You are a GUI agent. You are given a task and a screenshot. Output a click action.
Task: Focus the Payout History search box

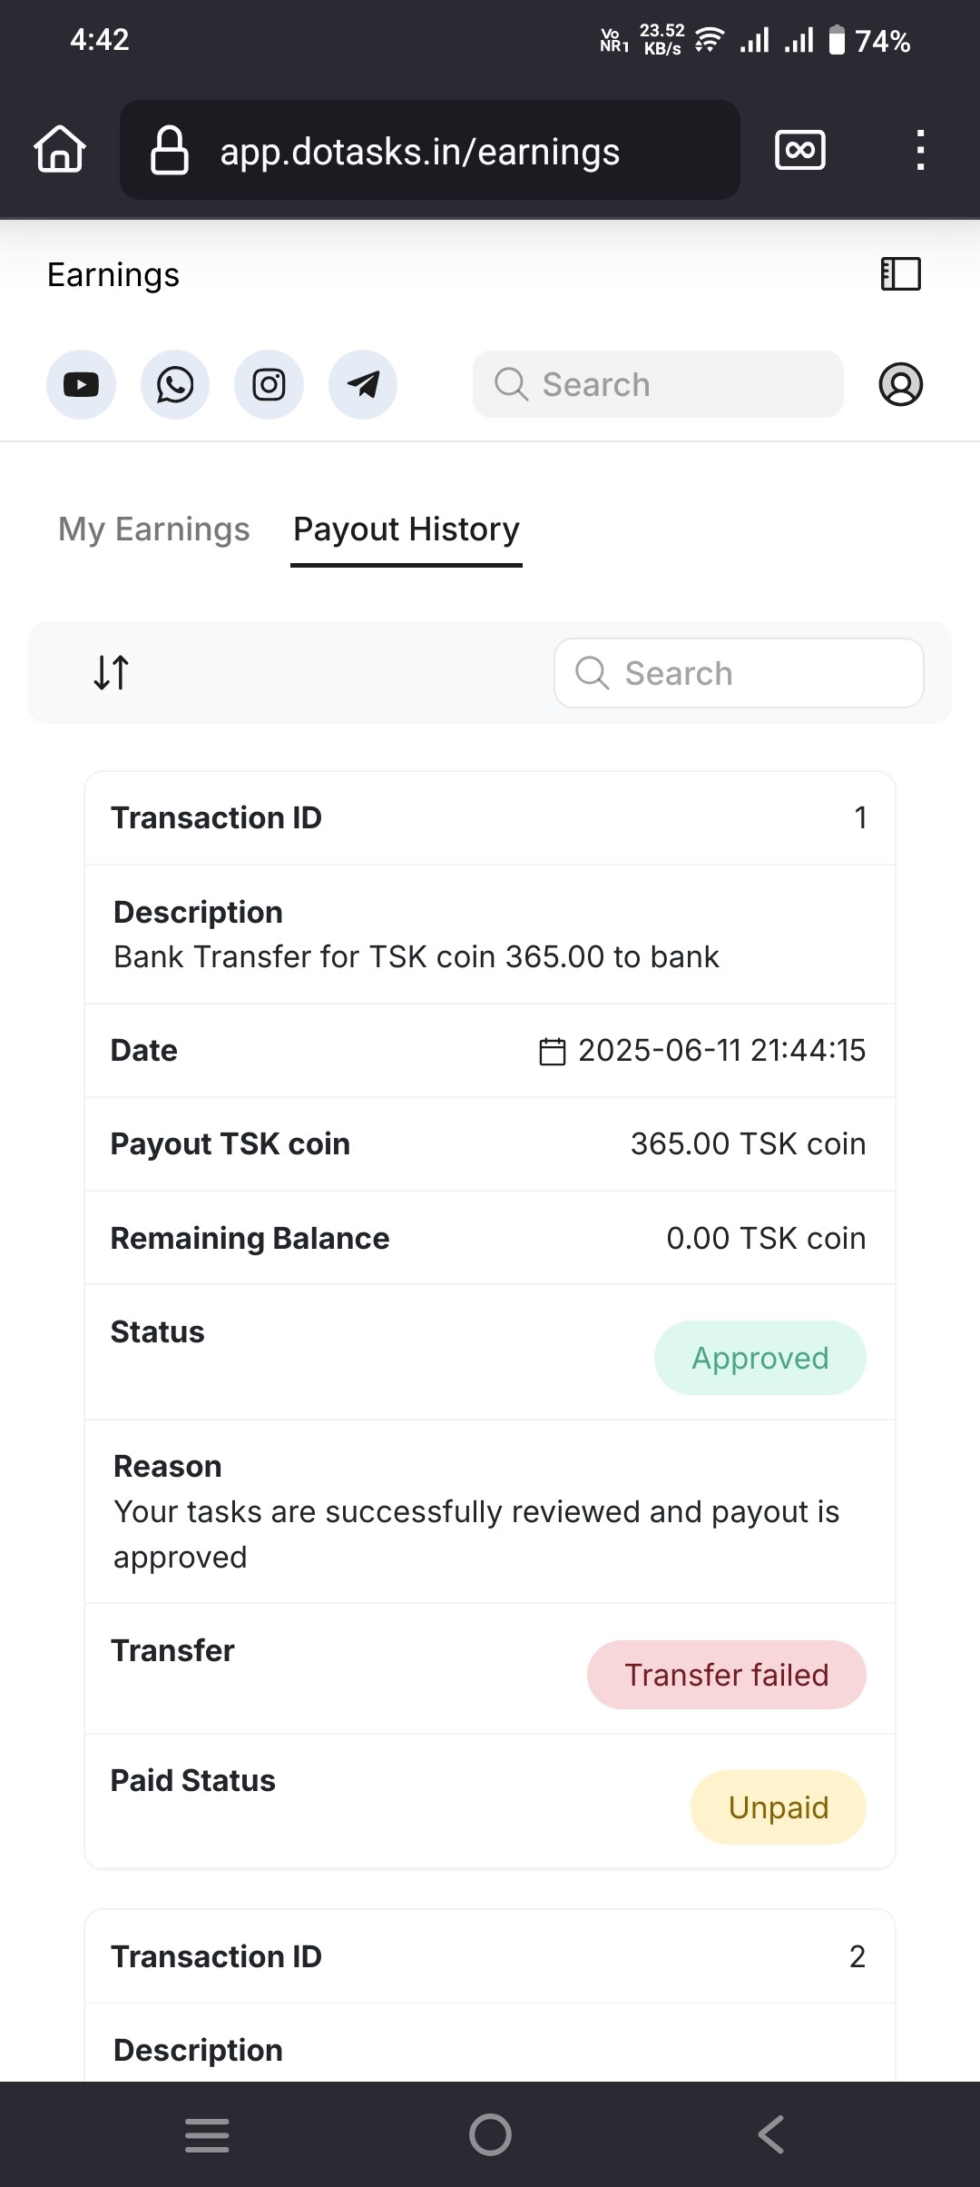pos(739,673)
